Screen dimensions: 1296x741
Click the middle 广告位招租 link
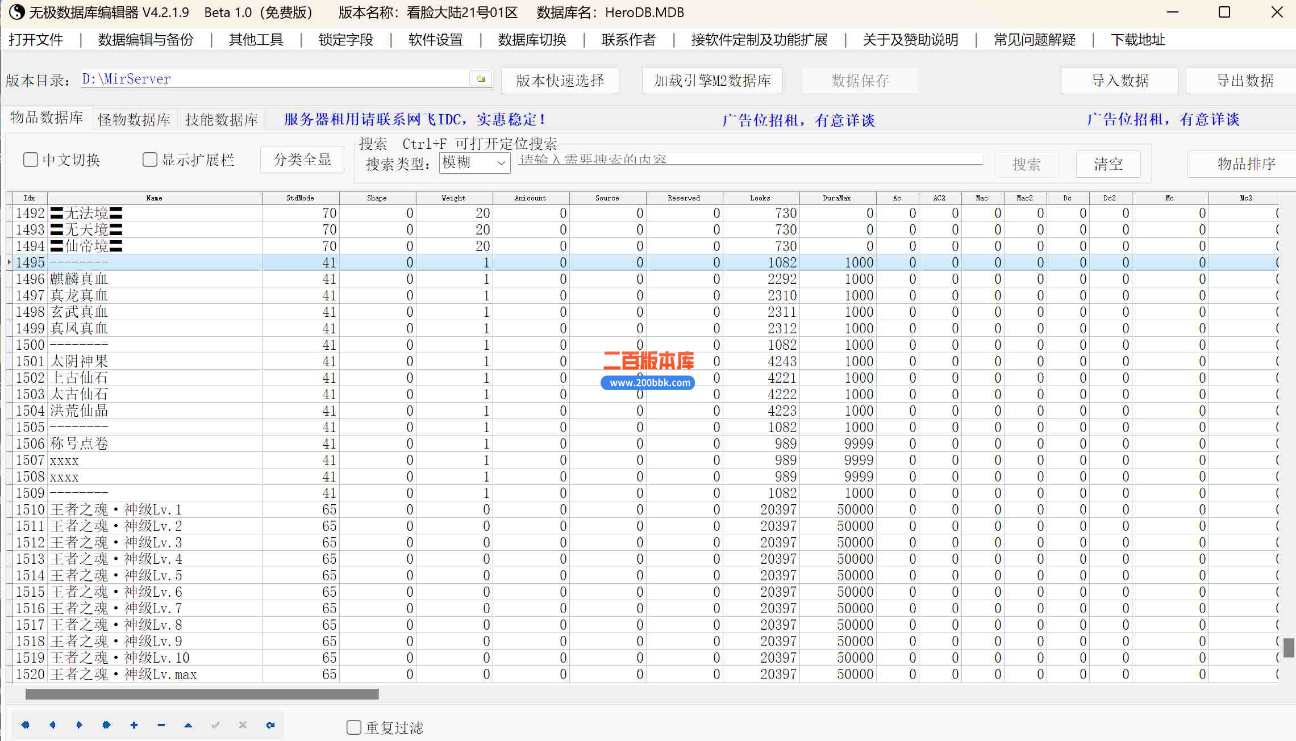(x=798, y=120)
